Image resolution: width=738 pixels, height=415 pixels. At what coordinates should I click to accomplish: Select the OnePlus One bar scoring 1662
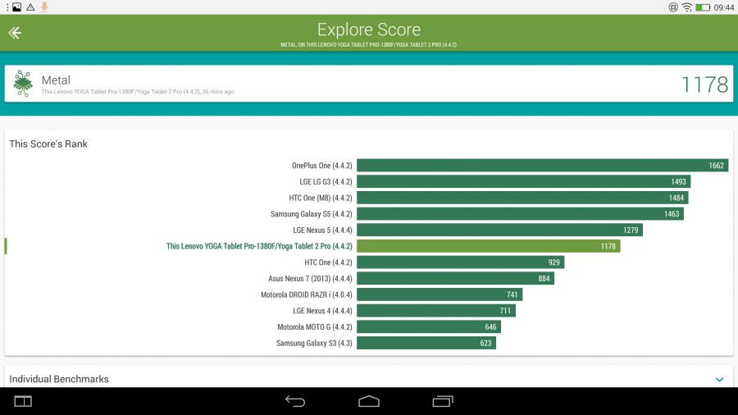tap(542, 166)
